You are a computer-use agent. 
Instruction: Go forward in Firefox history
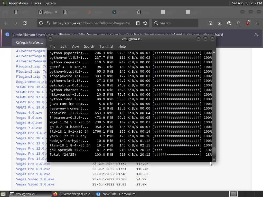(x=15, y=23)
